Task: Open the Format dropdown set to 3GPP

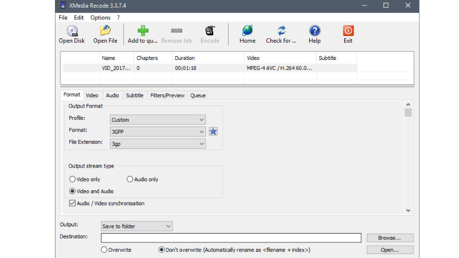Action: click(x=158, y=131)
